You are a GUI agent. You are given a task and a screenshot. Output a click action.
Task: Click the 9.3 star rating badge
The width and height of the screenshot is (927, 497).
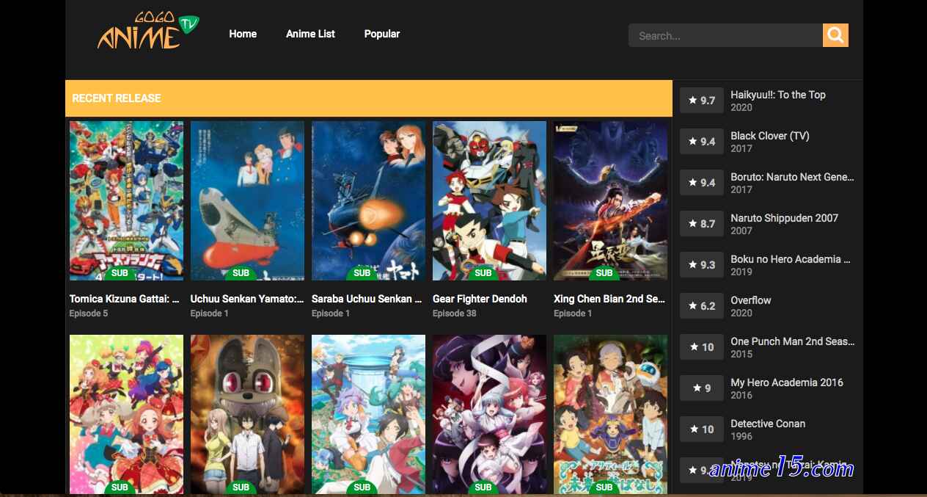[702, 265]
